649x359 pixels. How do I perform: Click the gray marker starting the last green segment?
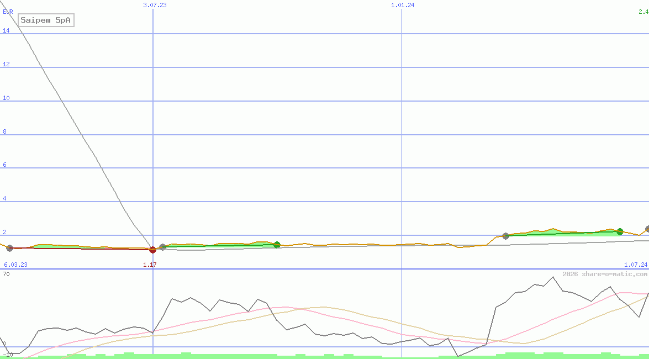505,236
